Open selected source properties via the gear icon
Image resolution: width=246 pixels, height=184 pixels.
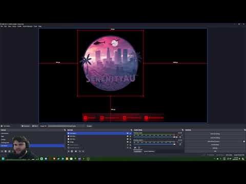click(x=76, y=151)
